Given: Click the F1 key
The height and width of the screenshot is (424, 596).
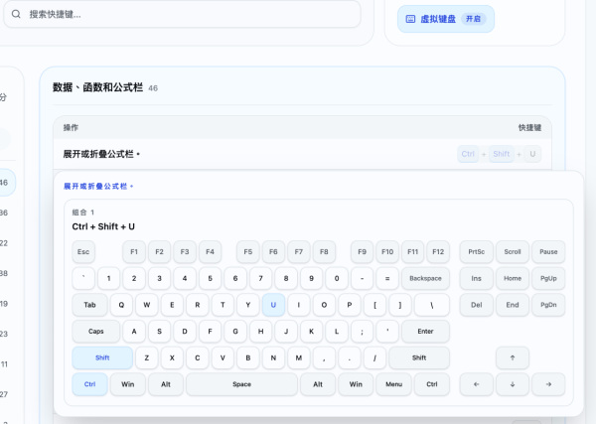Looking at the screenshot, I should point(134,251).
